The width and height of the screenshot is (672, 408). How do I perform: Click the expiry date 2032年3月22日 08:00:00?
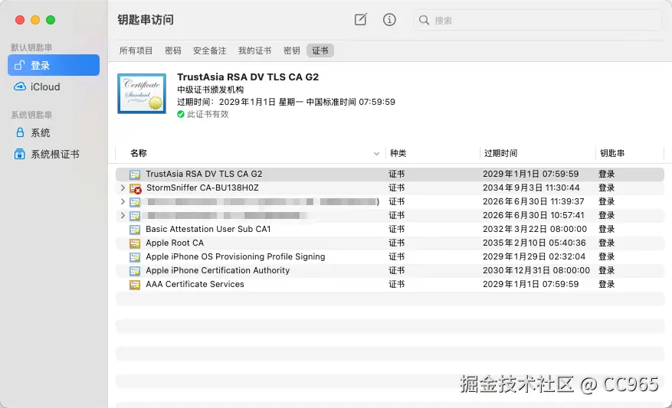(535, 229)
